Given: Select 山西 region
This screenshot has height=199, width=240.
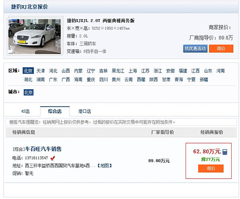Looking at the screenshot, I should tap(66, 71).
